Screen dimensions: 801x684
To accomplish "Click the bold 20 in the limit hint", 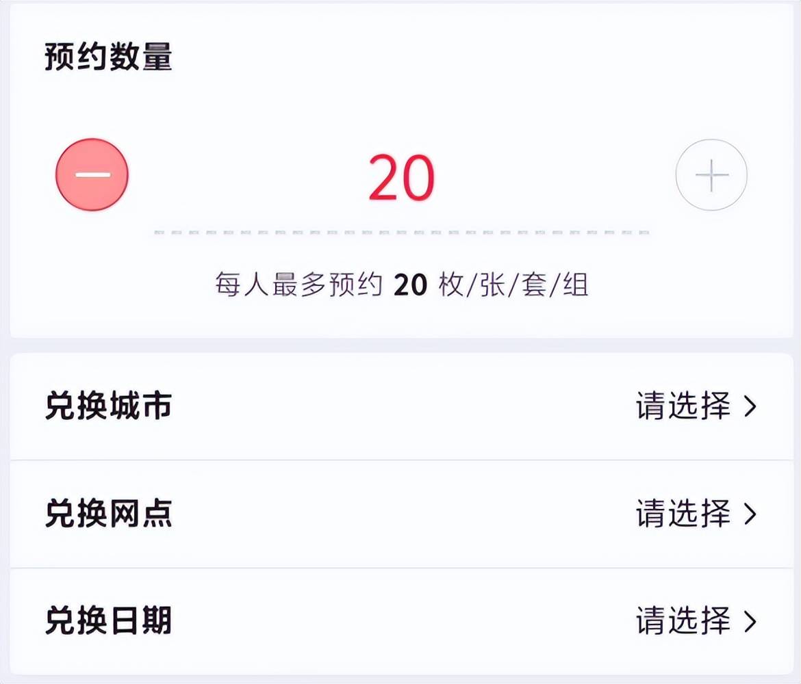I will (x=411, y=285).
